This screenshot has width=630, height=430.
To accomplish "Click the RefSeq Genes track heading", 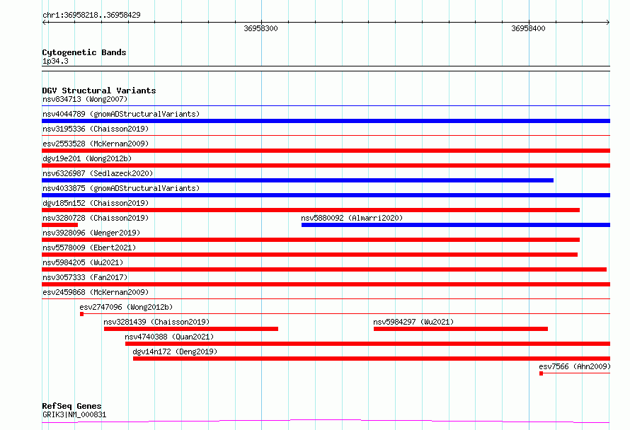I will [71, 406].
